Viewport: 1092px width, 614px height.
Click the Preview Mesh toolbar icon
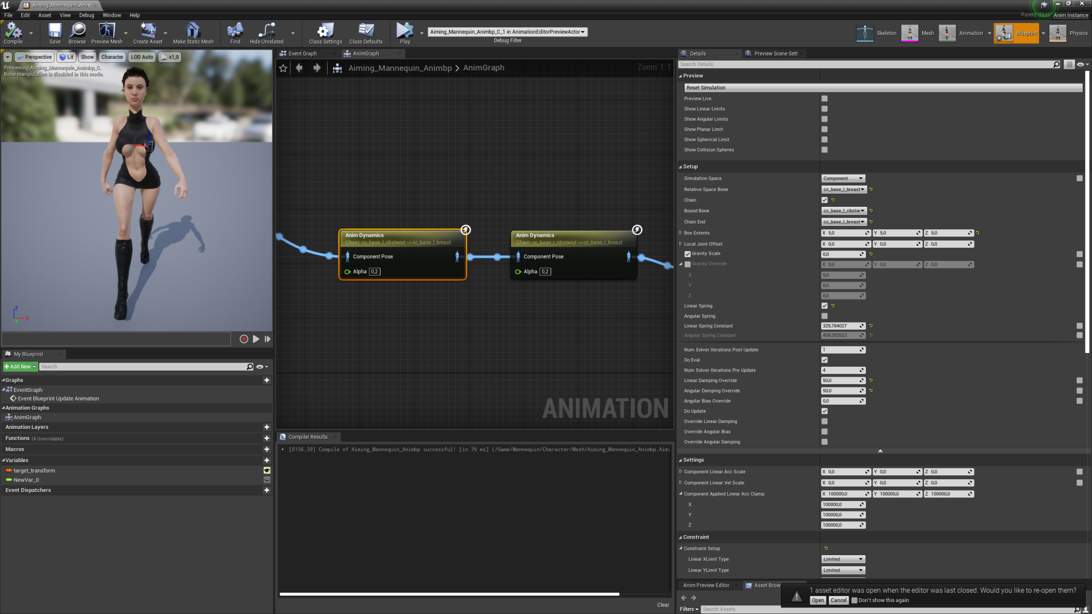tap(107, 33)
